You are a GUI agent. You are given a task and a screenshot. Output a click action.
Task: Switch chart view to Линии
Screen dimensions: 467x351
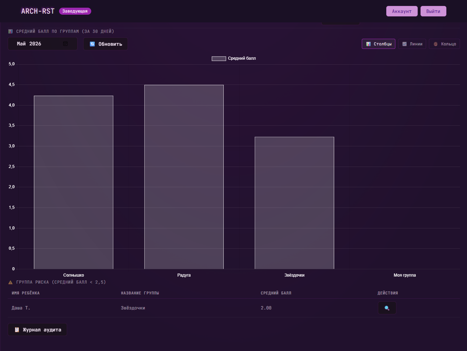tap(412, 44)
